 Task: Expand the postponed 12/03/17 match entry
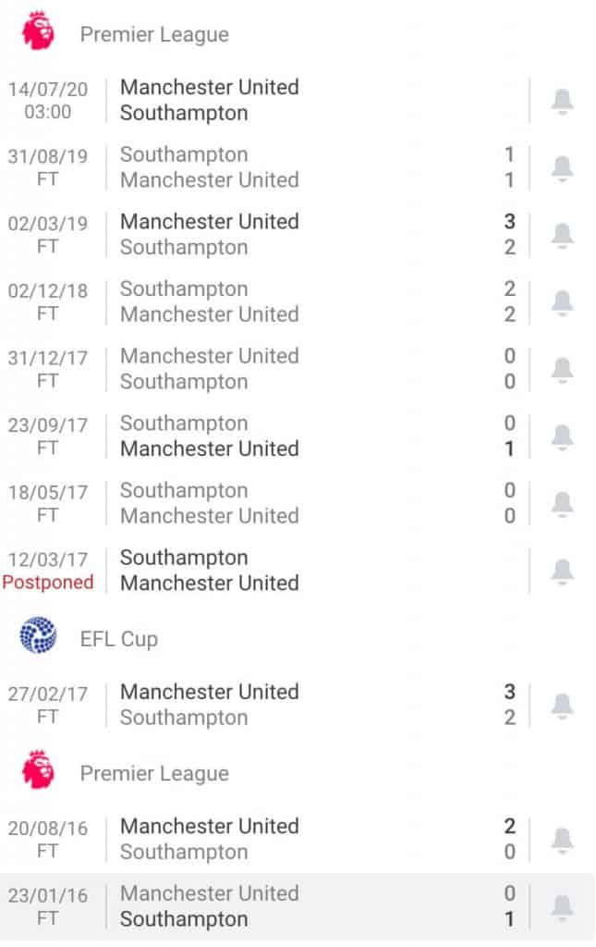[x=277, y=571]
